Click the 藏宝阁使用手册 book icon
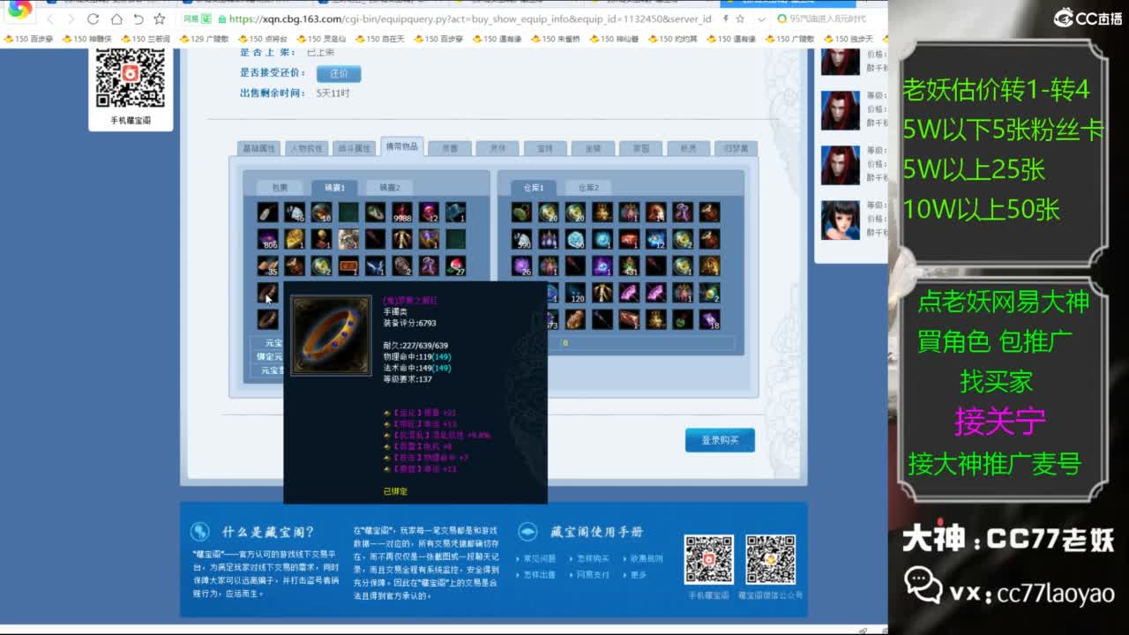 click(527, 531)
